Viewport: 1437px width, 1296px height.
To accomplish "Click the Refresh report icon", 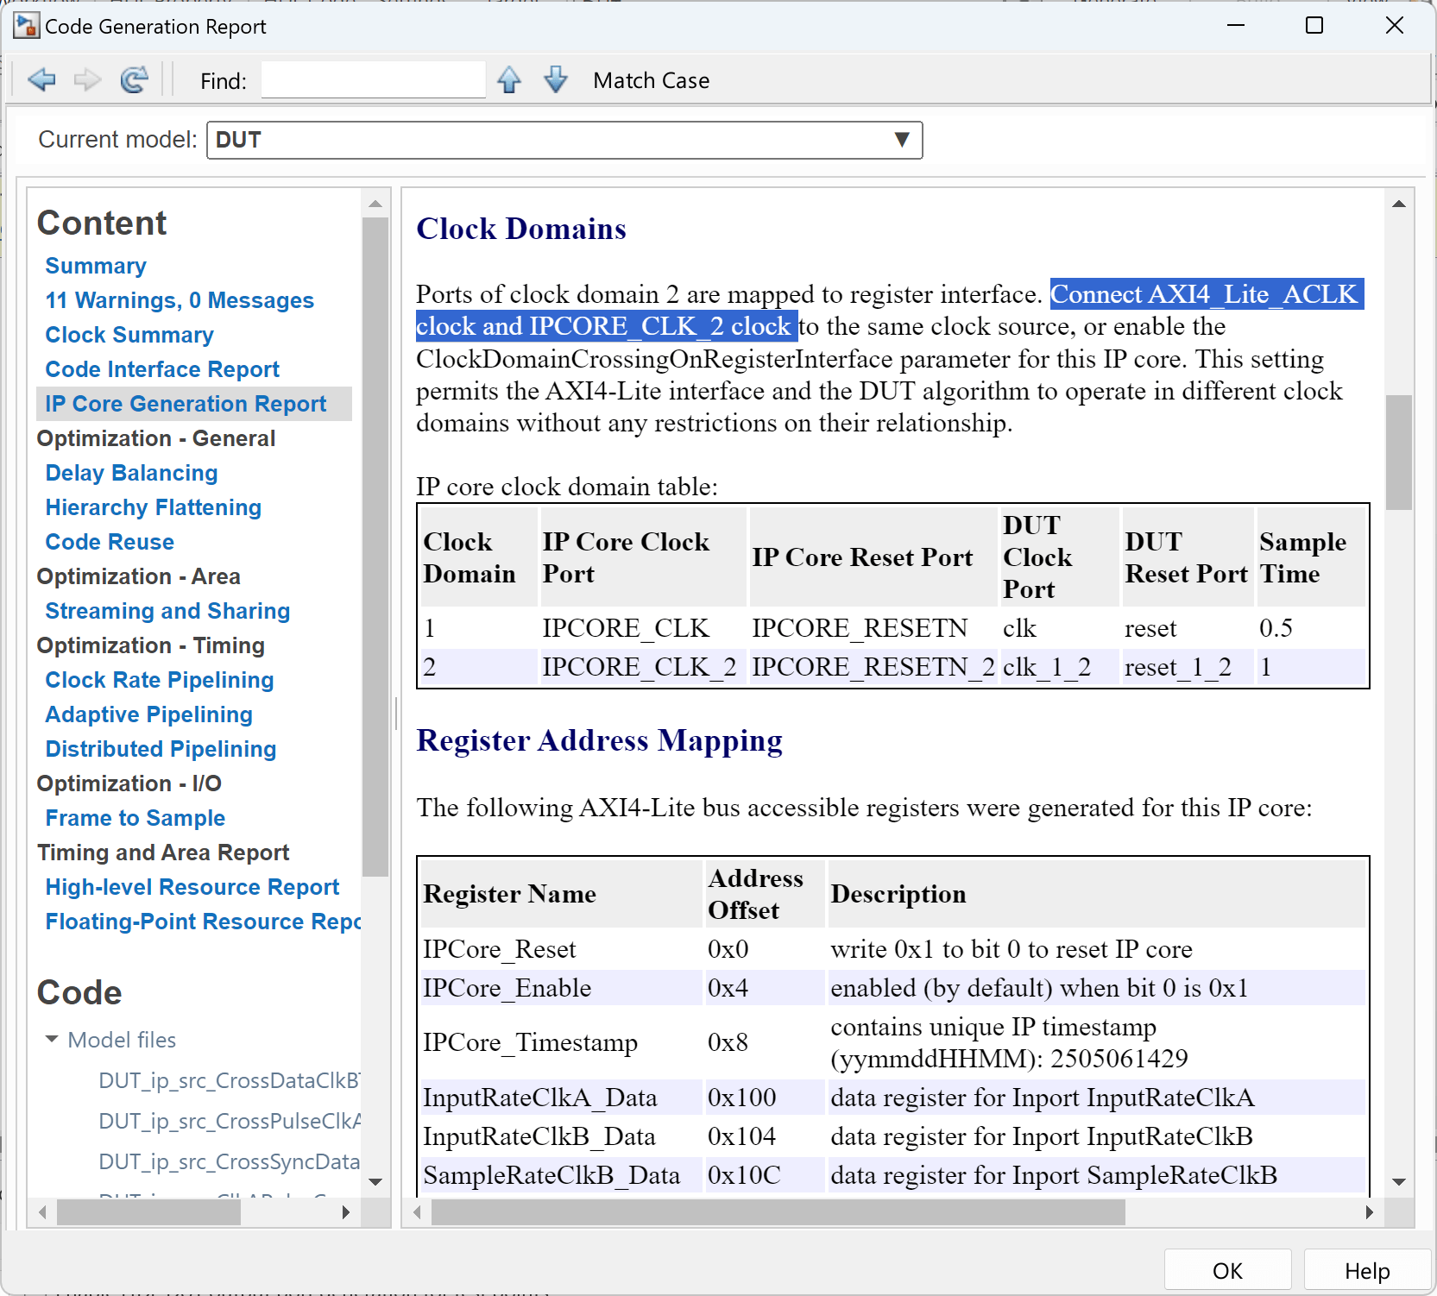I will click(134, 80).
